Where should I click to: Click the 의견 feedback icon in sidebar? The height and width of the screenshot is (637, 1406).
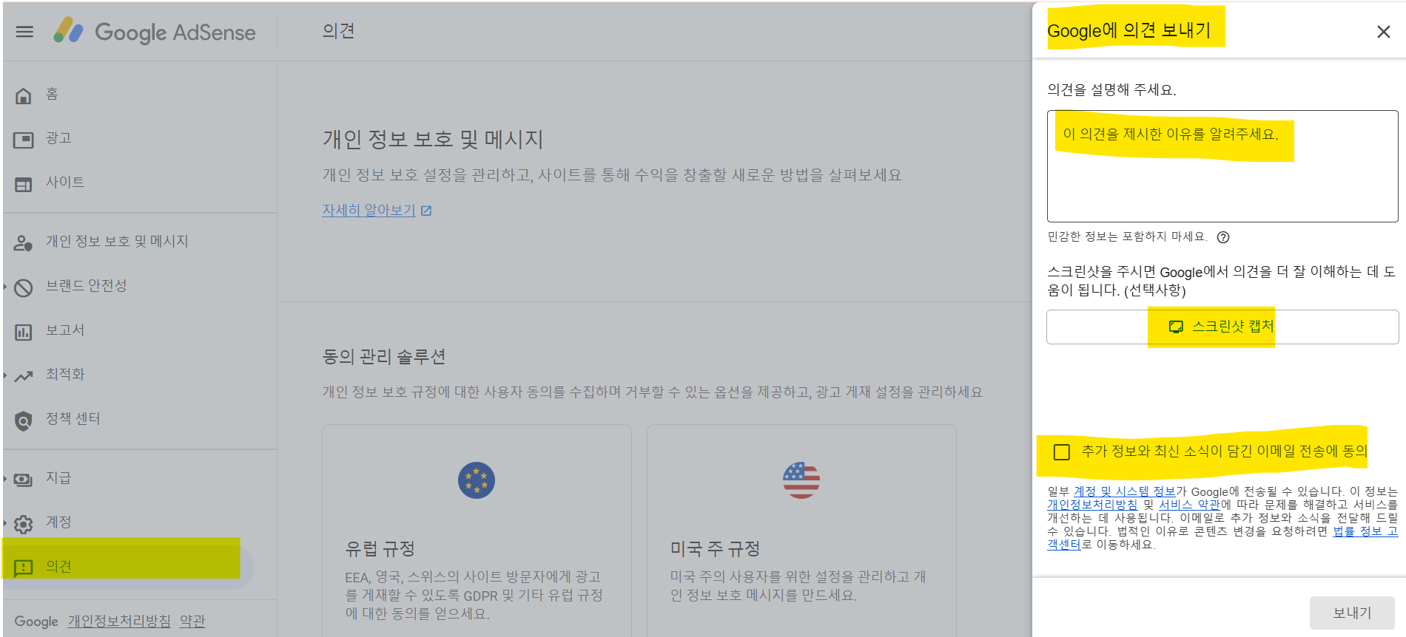pyautogui.click(x=24, y=568)
